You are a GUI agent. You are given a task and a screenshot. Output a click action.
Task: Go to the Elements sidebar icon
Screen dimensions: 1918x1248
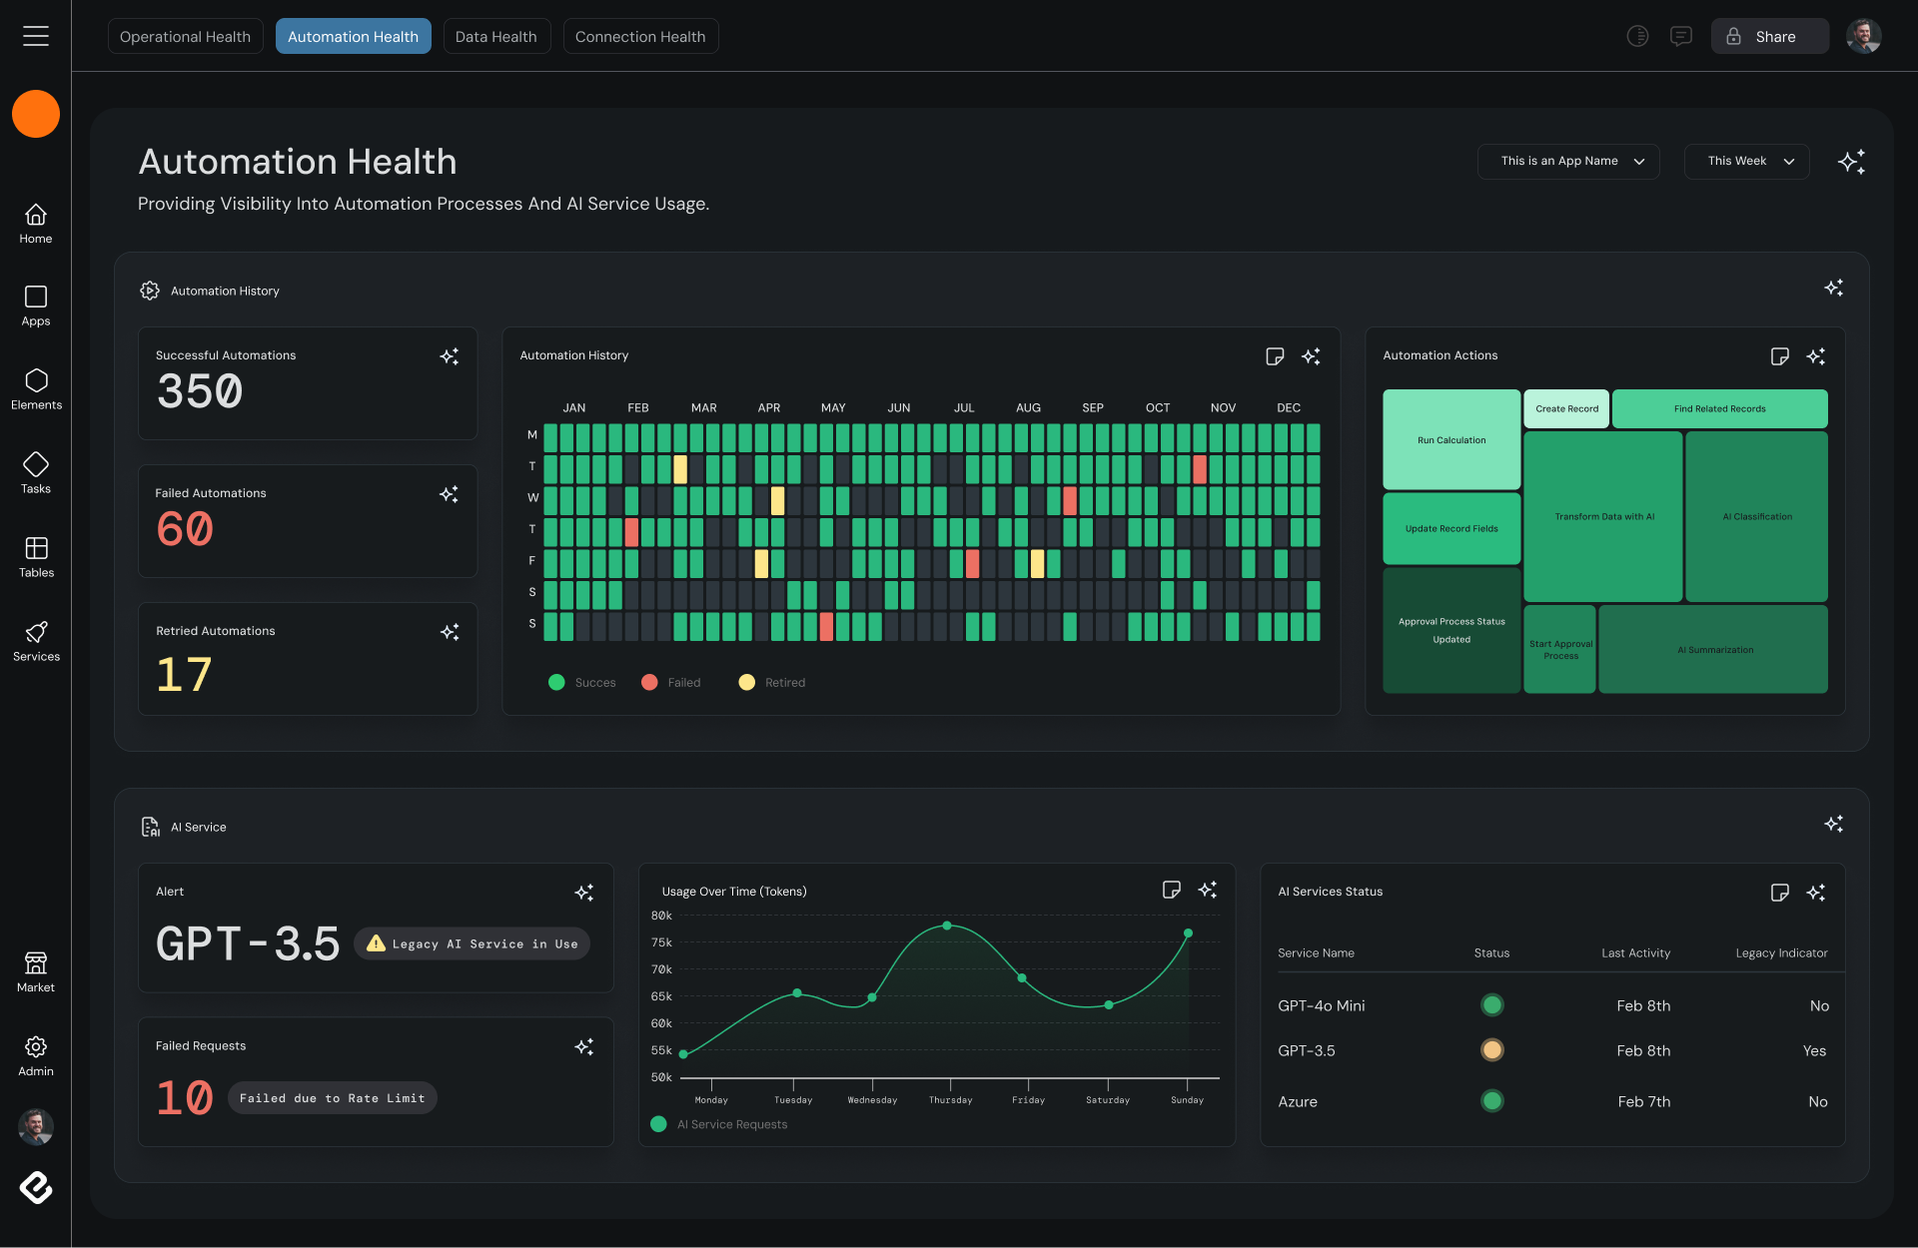pyautogui.click(x=36, y=389)
